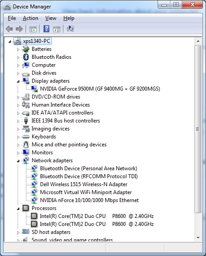This screenshot has height=256, width=206.
Task: Collapse the Display adapters node
Action: (x=18, y=81)
